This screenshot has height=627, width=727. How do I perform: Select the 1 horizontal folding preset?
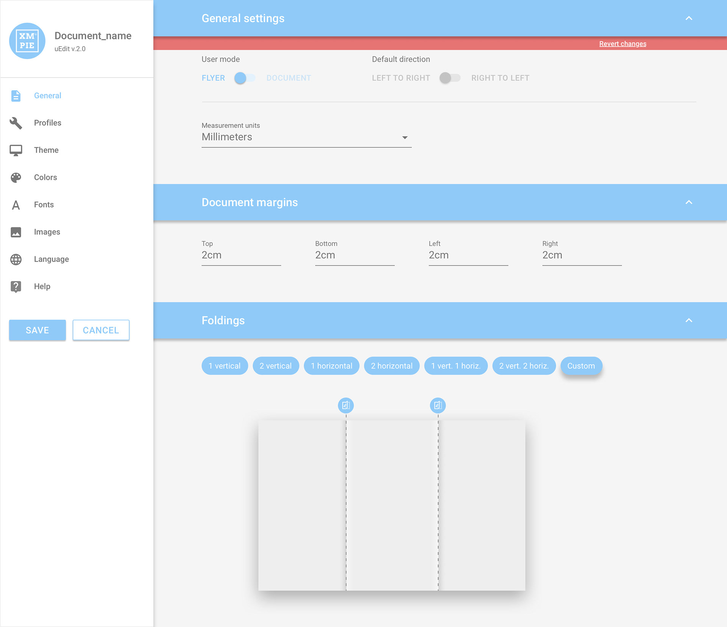tap(332, 366)
